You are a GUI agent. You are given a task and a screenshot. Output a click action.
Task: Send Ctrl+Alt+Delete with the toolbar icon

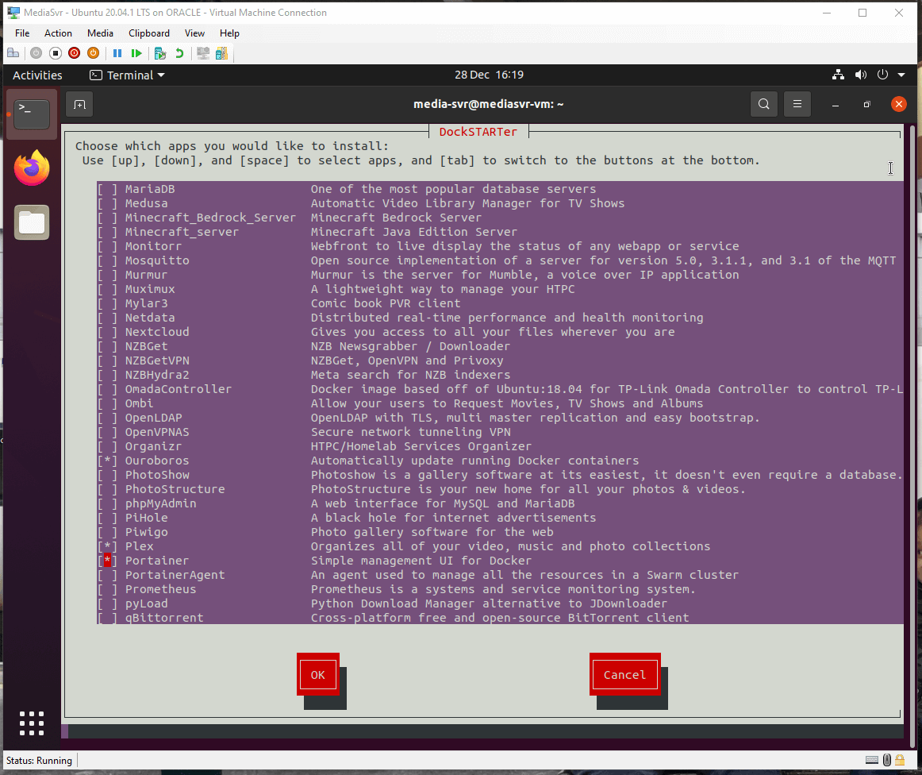click(x=13, y=53)
